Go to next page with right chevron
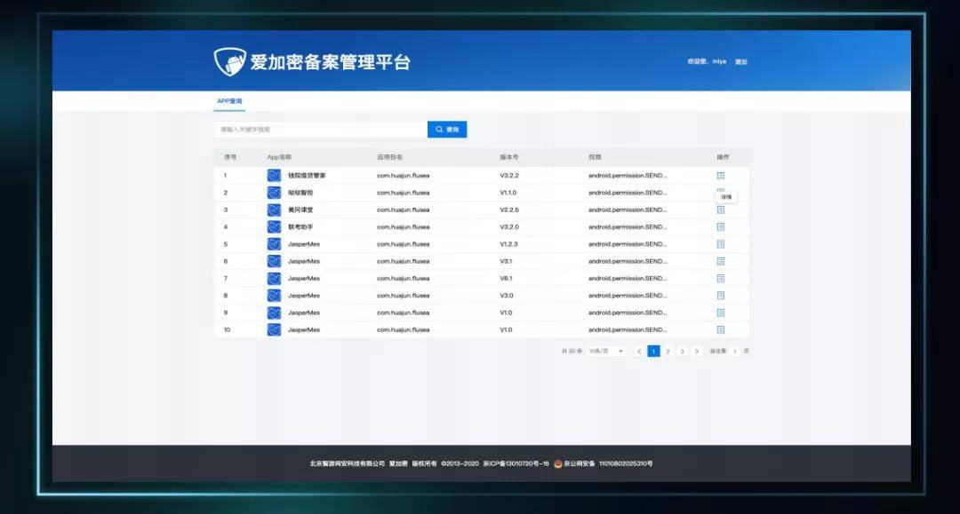This screenshot has width=960, height=514. click(x=696, y=352)
